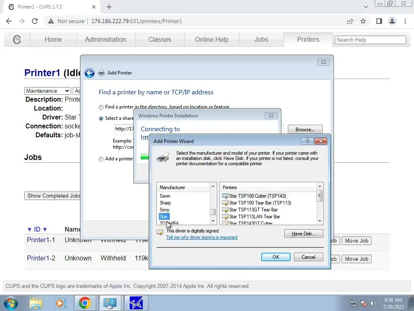Viewport: 414px width, 311px height.
Task: Close the Printer1 - CUPS browser tab
Action: (94, 7)
